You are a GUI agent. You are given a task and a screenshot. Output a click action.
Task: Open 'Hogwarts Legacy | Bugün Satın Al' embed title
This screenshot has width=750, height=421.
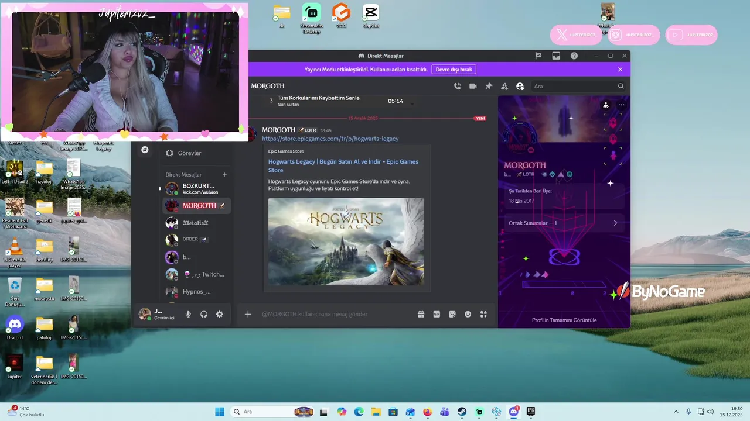(343, 165)
